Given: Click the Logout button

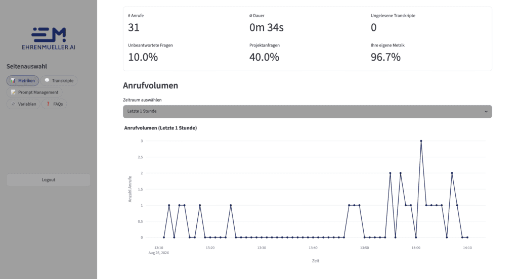Looking at the screenshot, I should coord(49,180).
